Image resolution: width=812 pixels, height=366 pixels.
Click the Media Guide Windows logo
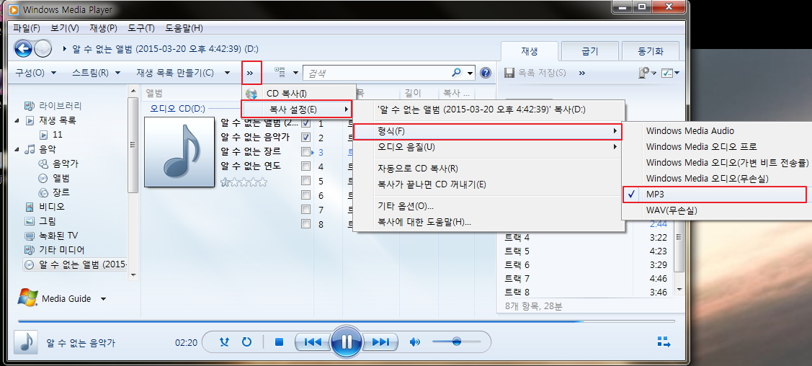coord(27,298)
